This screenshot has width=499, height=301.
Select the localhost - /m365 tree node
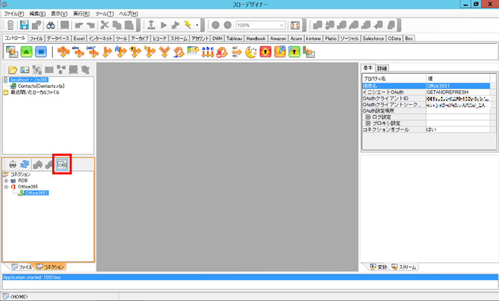[x=29, y=80]
